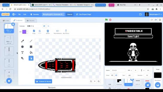Select the second costume thumbnail
Viewport: 163px width, 92px height.
pyautogui.click(x=9, y=40)
